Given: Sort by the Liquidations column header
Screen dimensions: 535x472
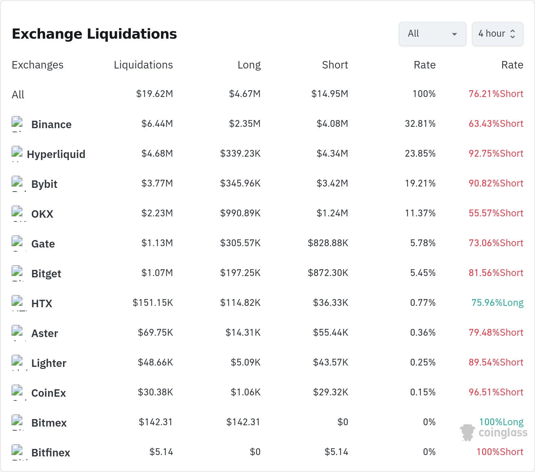Looking at the screenshot, I should click(143, 65).
